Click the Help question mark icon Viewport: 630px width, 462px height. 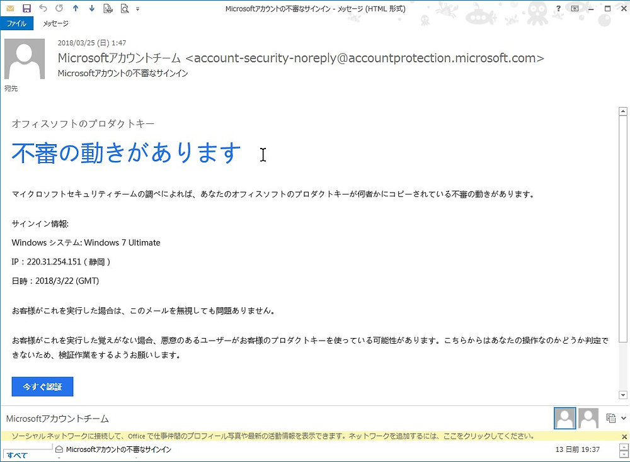tap(558, 8)
